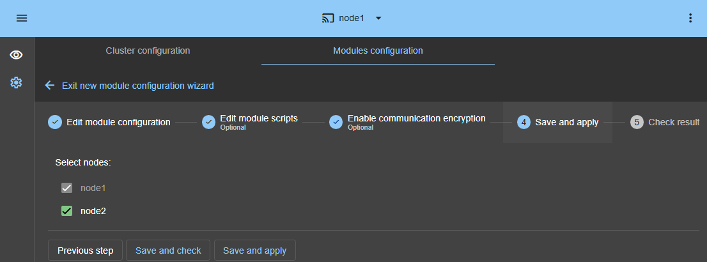Click the Exit new module configuration wizard link
The width and height of the screenshot is (707, 262).
137,86
